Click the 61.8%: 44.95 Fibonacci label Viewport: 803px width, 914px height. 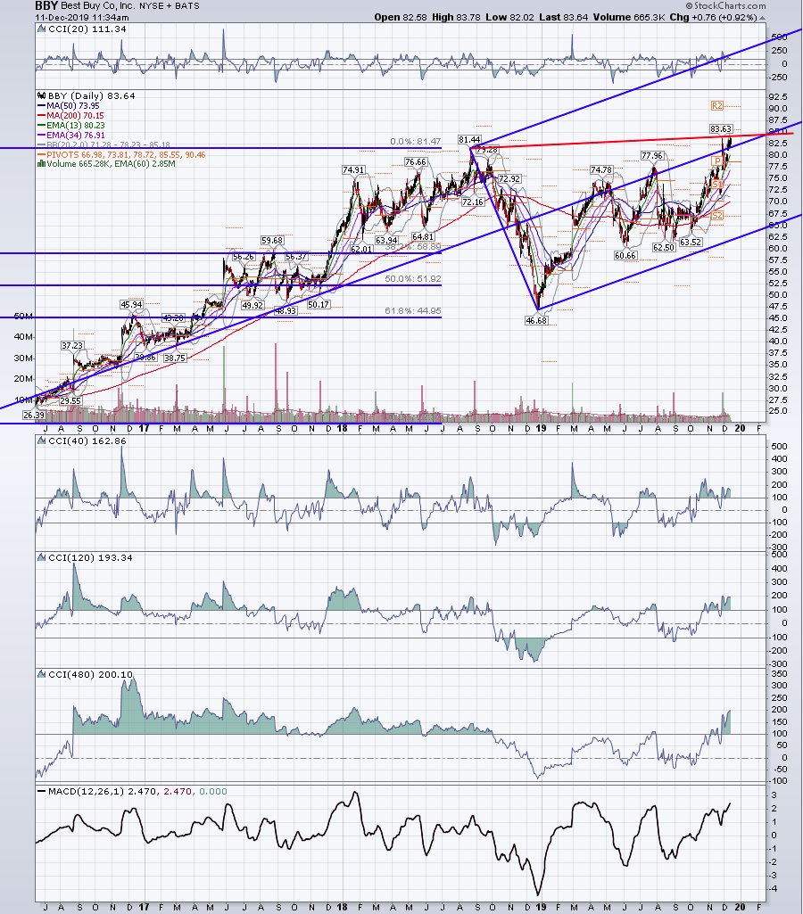413,310
